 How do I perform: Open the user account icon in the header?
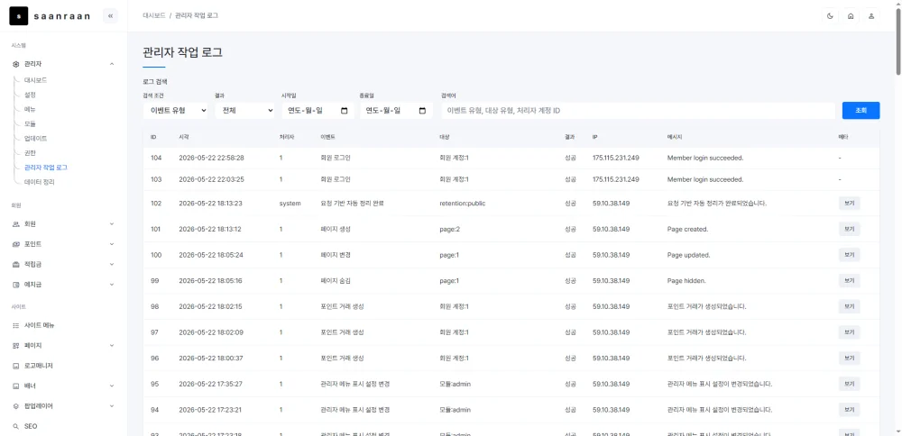[x=871, y=16]
